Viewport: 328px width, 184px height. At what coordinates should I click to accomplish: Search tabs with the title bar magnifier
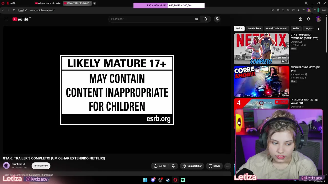pos(306,3)
